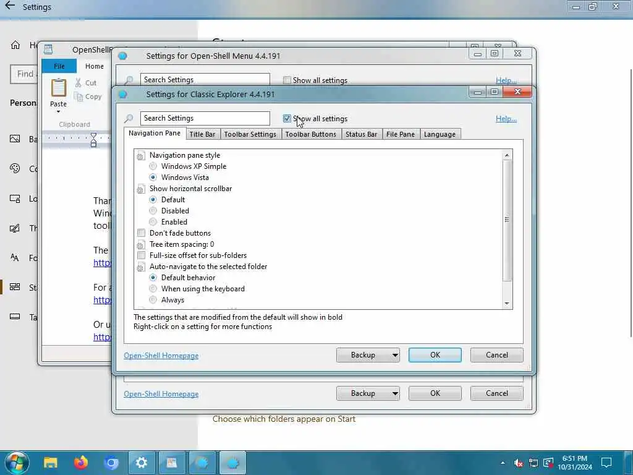Click the Copy icon in WordPad
This screenshot has height=475, width=633.
79,96
